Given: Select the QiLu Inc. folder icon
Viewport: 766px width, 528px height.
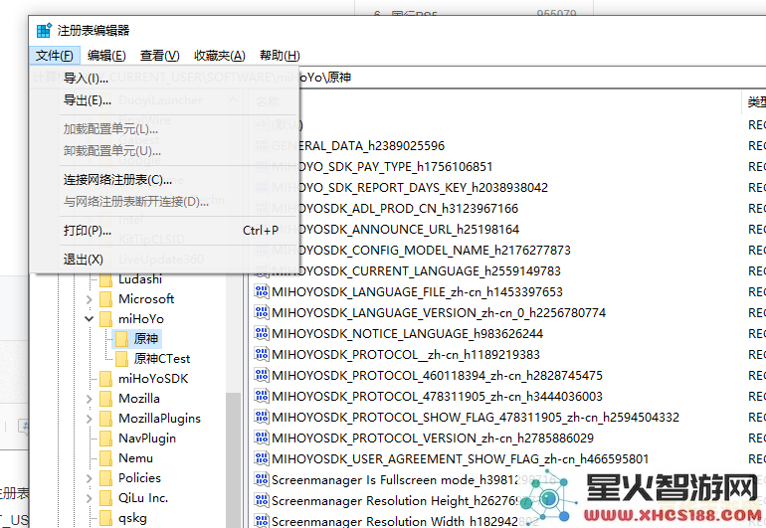Looking at the screenshot, I should tap(105, 498).
